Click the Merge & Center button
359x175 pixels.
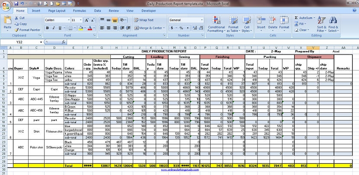149,28
